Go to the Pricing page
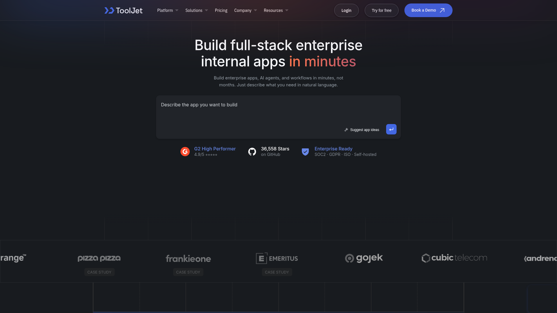557x313 pixels. point(221,10)
